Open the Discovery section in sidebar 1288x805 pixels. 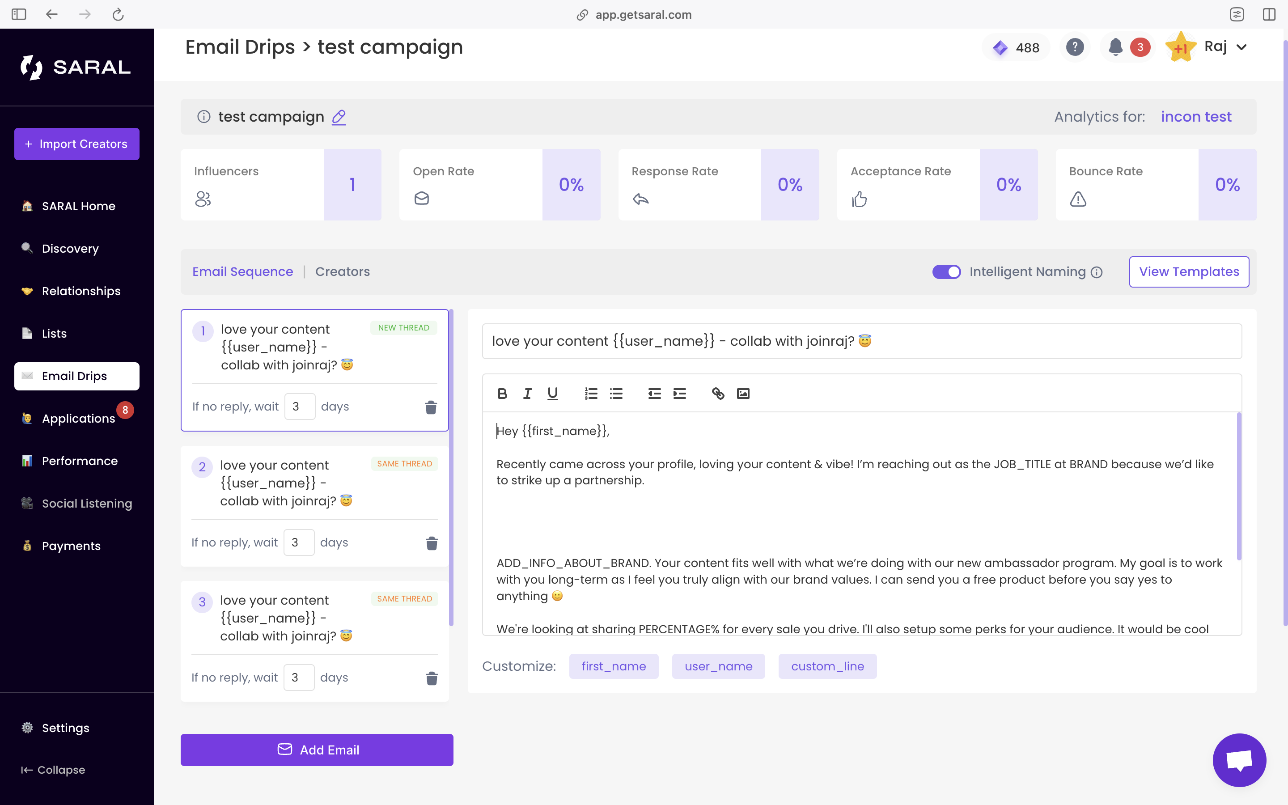click(70, 248)
